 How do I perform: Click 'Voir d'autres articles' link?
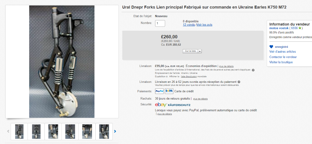coord(282,52)
